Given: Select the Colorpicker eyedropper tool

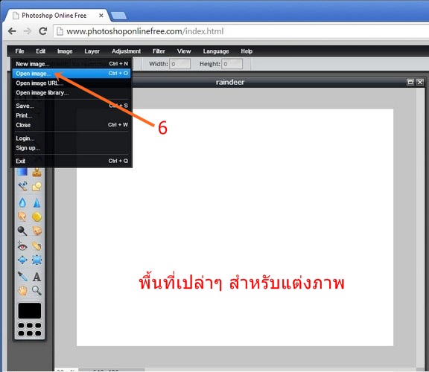Looking at the screenshot, I should [22, 277].
